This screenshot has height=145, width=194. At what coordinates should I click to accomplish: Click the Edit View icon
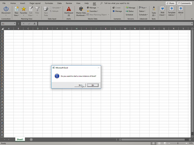31,9
